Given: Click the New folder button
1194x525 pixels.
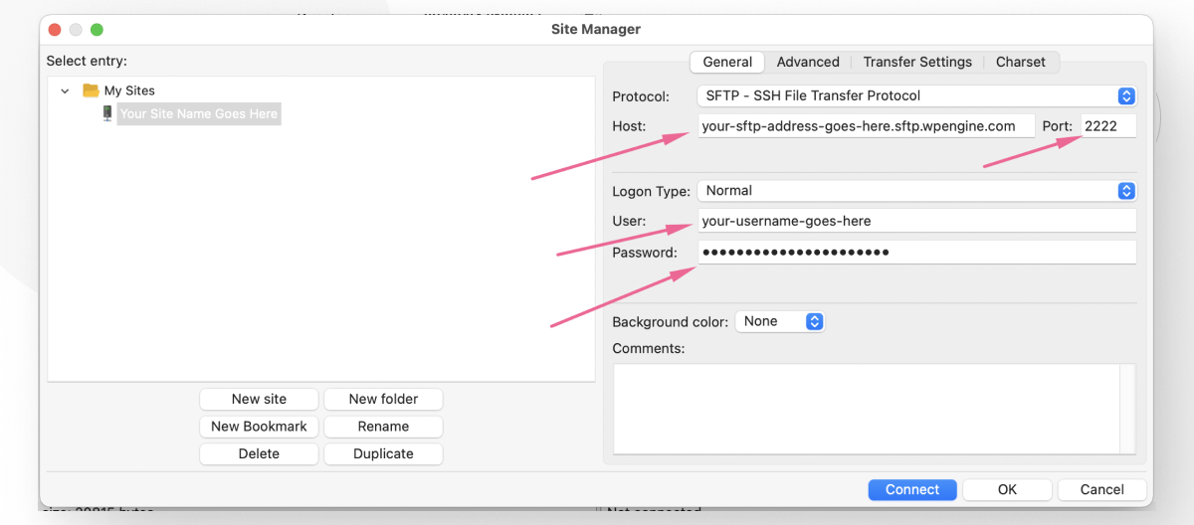Looking at the screenshot, I should click(383, 399).
